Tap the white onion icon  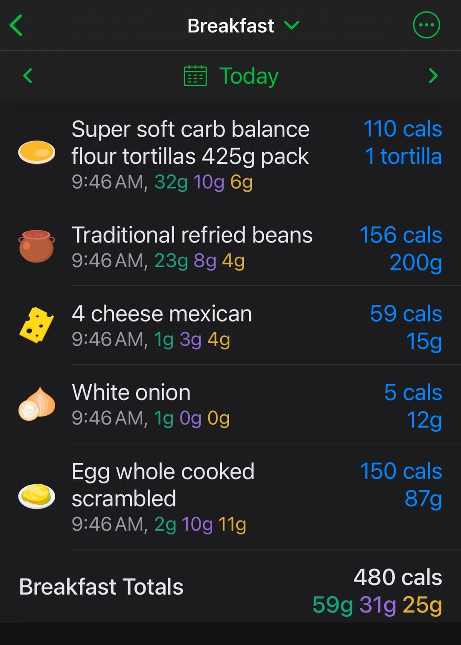point(37,404)
